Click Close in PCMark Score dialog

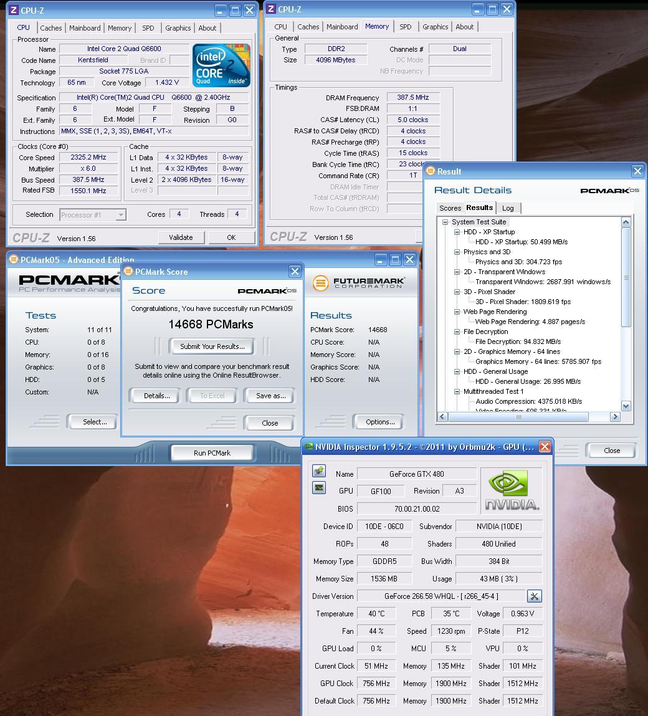270,423
